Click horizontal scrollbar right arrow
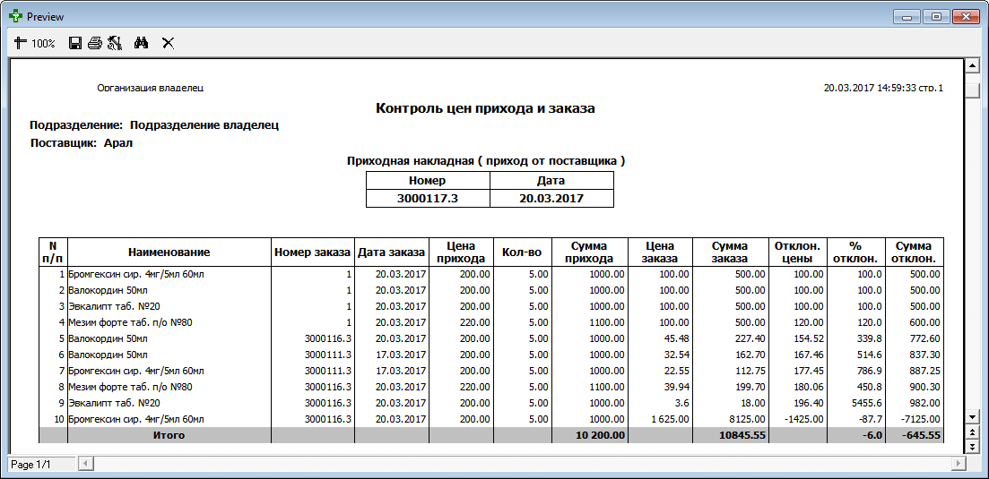 959,464
